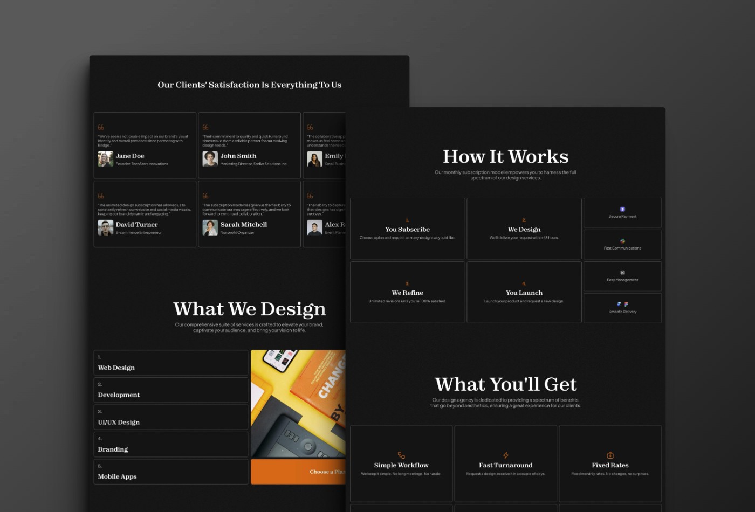Click the Slack icon under Fast Communications

point(622,241)
